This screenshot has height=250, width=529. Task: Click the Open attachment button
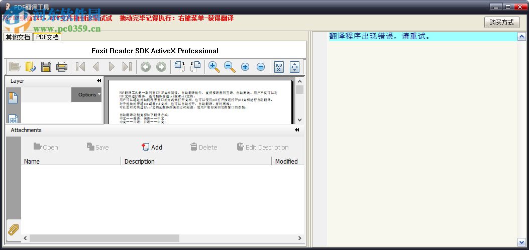[x=46, y=147]
